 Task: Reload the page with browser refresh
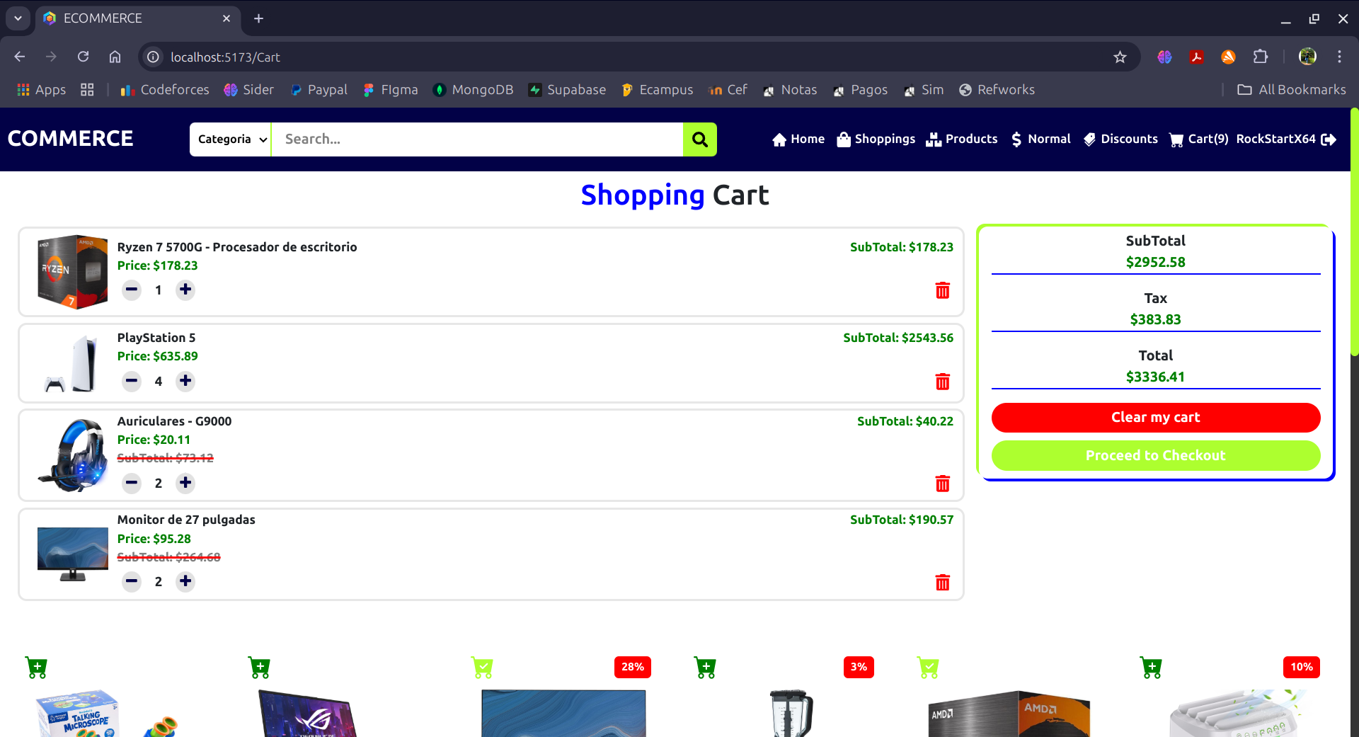click(84, 57)
